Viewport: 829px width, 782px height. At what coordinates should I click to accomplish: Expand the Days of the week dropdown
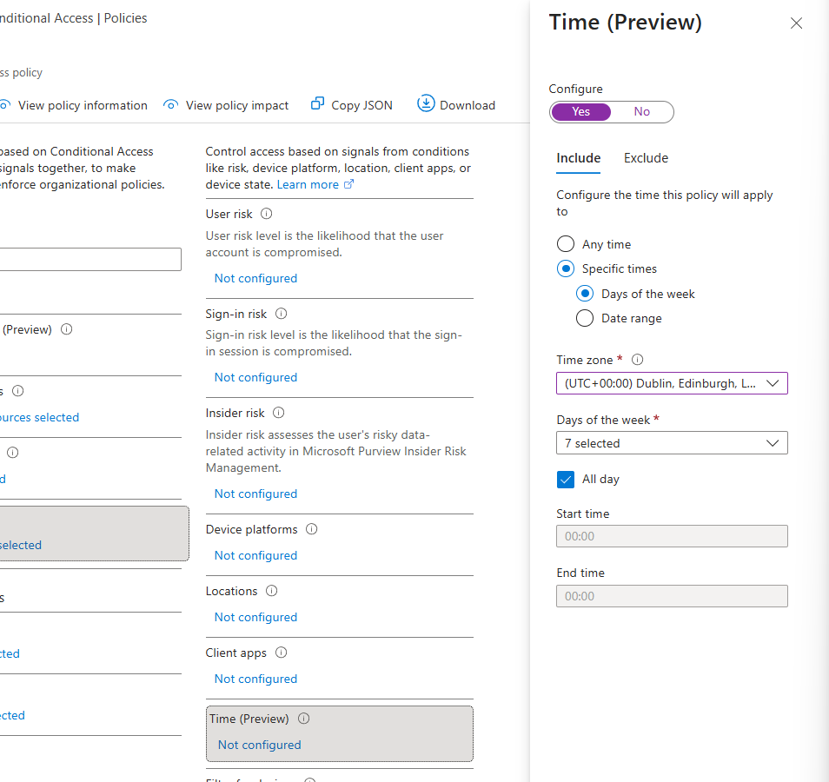[672, 443]
